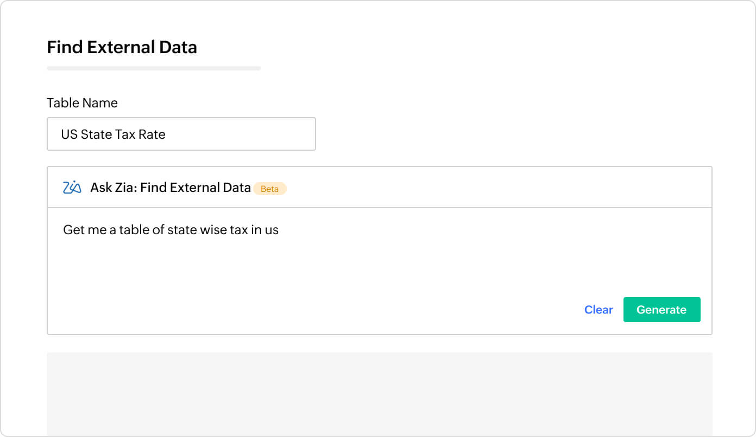756x437 pixels.
Task: Click the empty gray results panel
Action: (379, 394)
